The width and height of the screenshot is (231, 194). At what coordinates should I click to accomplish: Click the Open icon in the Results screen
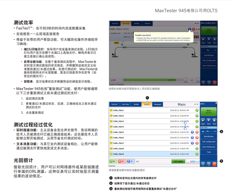pos(203,120)
